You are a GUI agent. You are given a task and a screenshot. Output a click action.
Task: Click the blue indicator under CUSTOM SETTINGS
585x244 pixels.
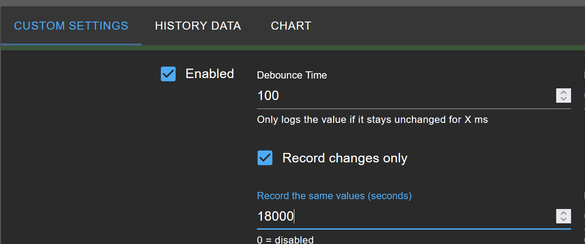tap(71, 44)
